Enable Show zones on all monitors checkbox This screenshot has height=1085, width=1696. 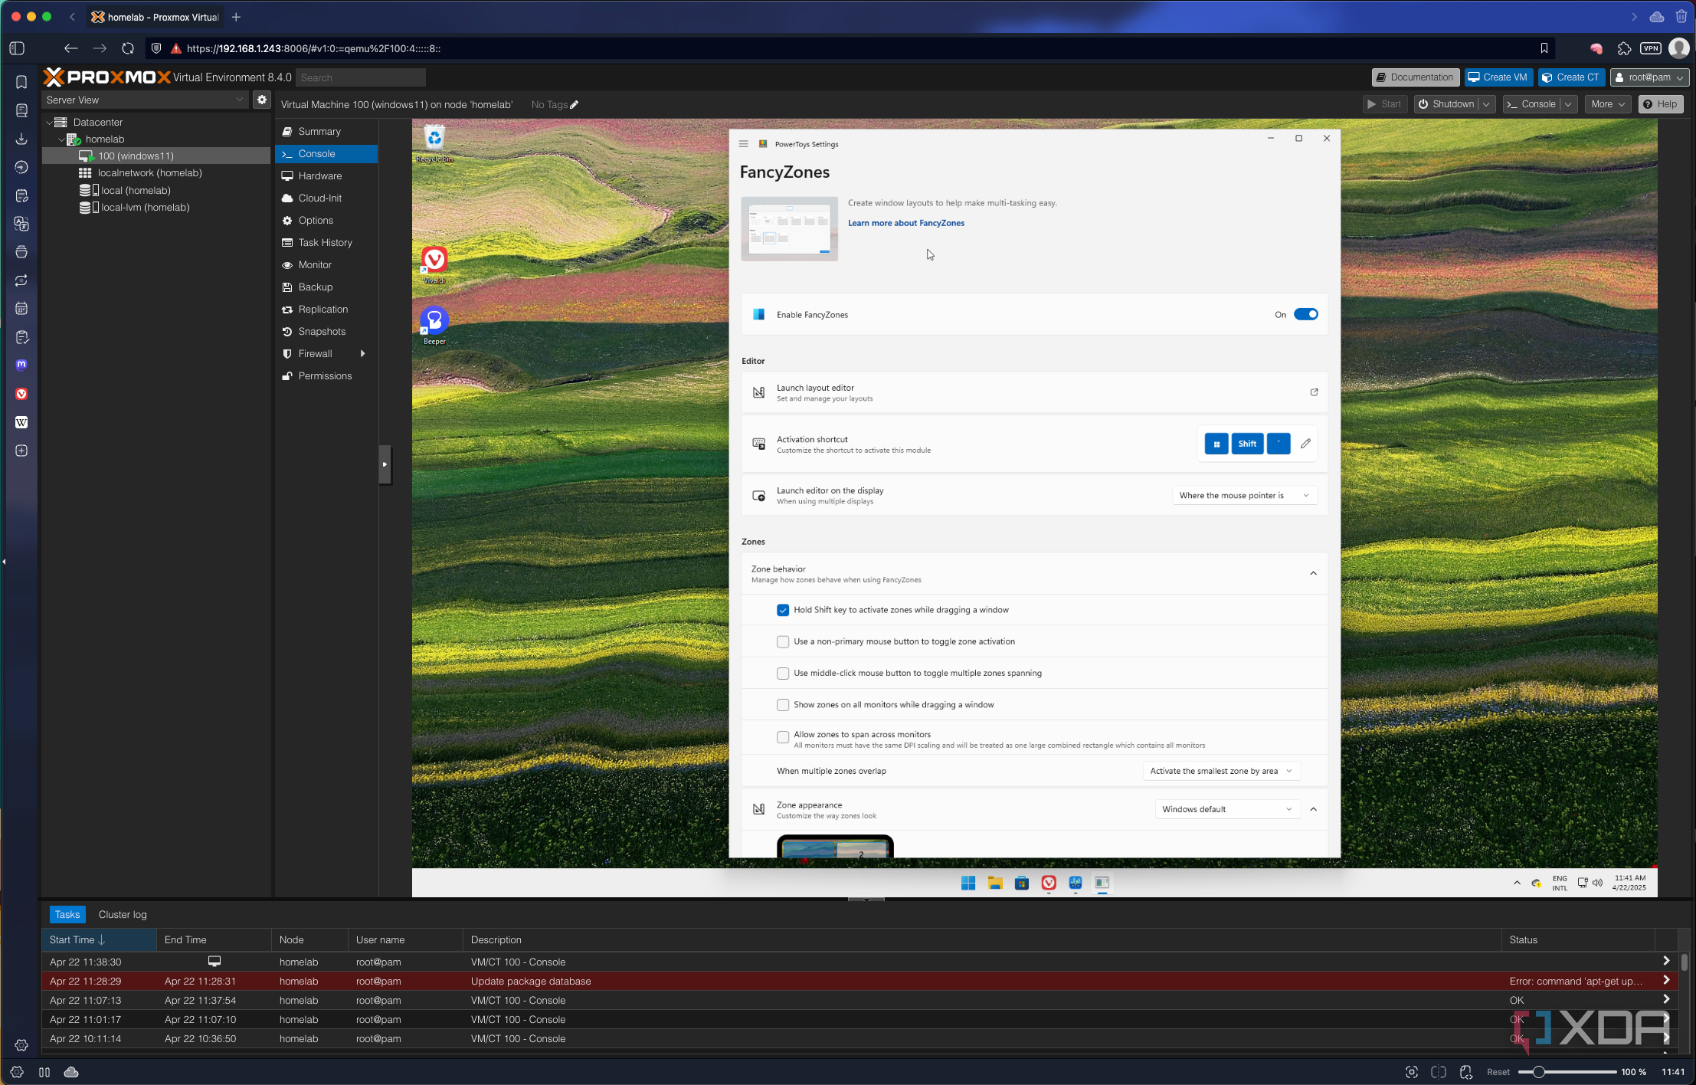pos(782,705)
